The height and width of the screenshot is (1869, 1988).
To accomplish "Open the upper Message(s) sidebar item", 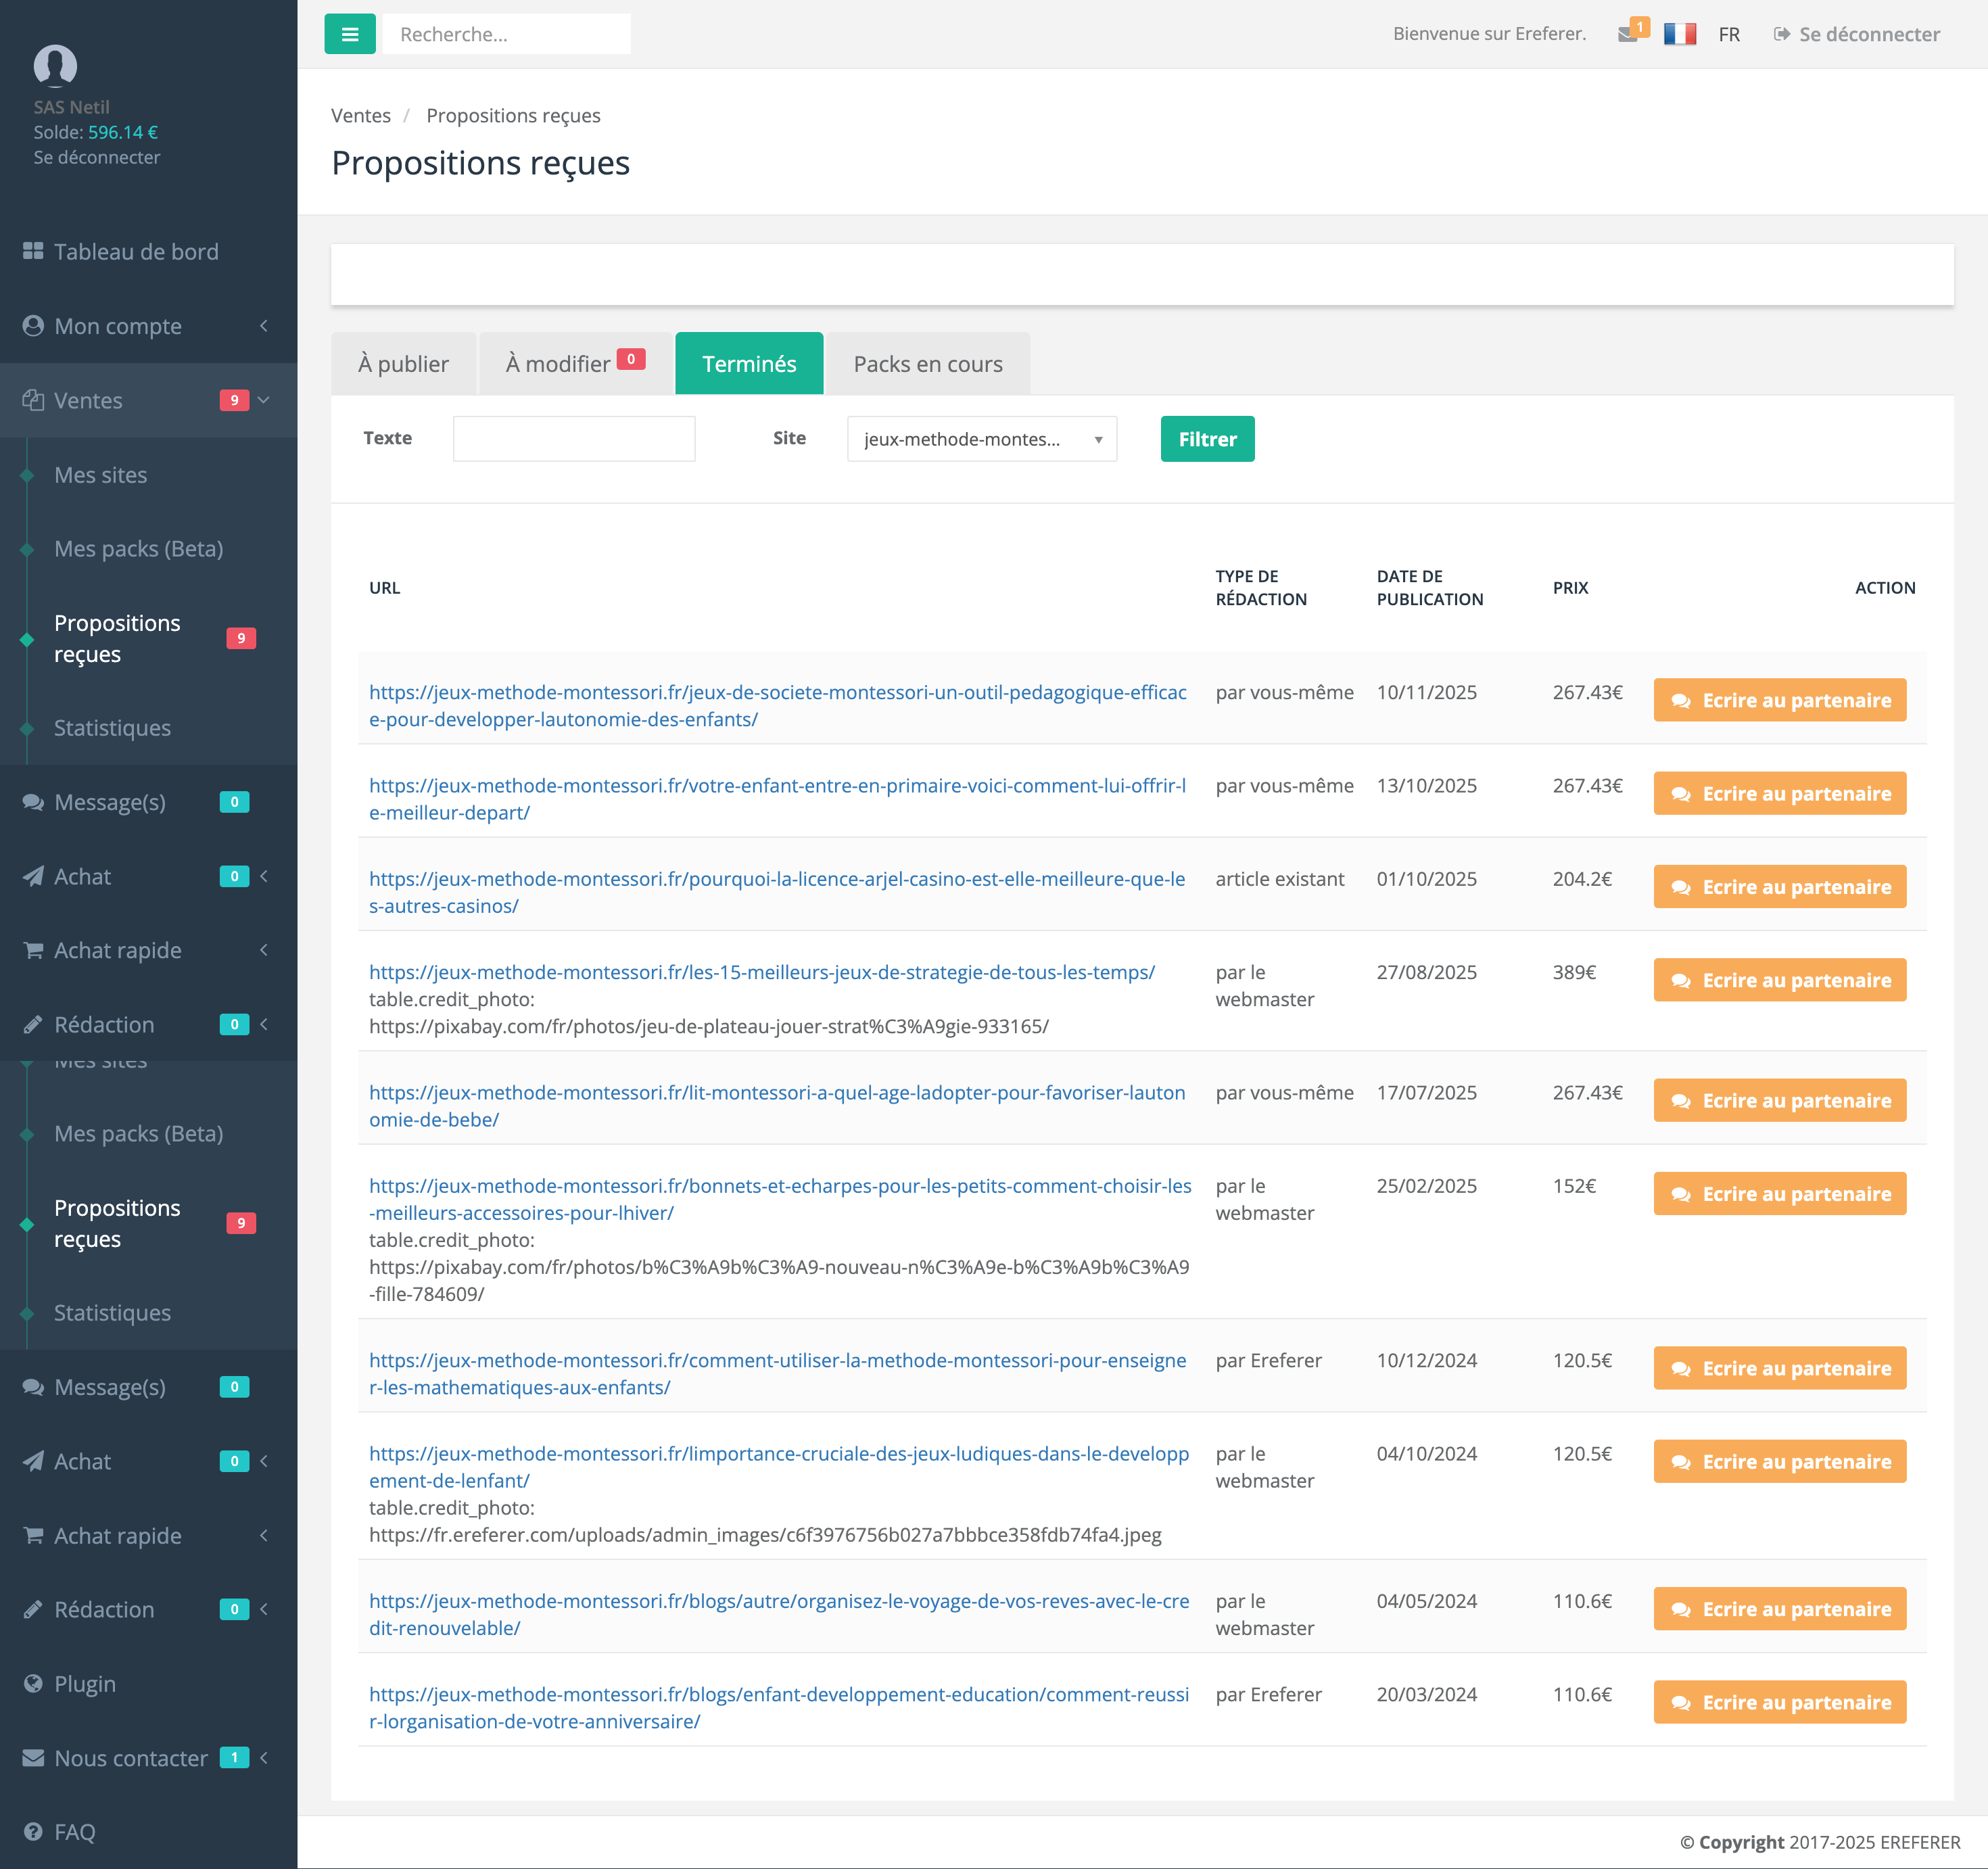I will (x=110, y=802).
